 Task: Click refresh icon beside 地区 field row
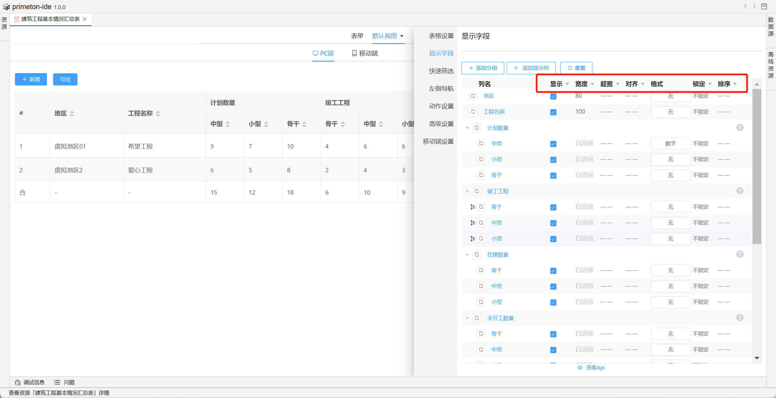tap(473, 96)
